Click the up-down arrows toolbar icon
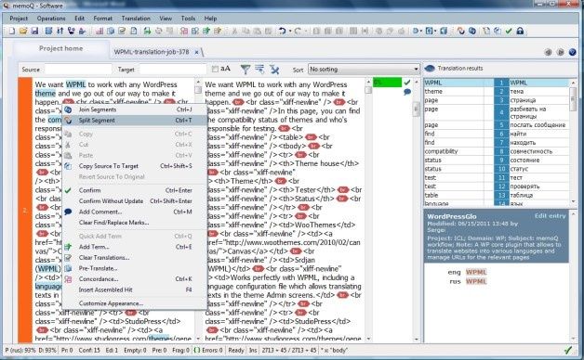584x360 pixels. 60,31
